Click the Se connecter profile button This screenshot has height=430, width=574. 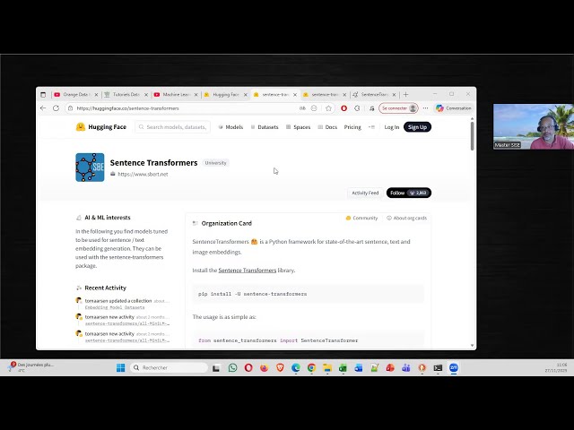[398, 108]
